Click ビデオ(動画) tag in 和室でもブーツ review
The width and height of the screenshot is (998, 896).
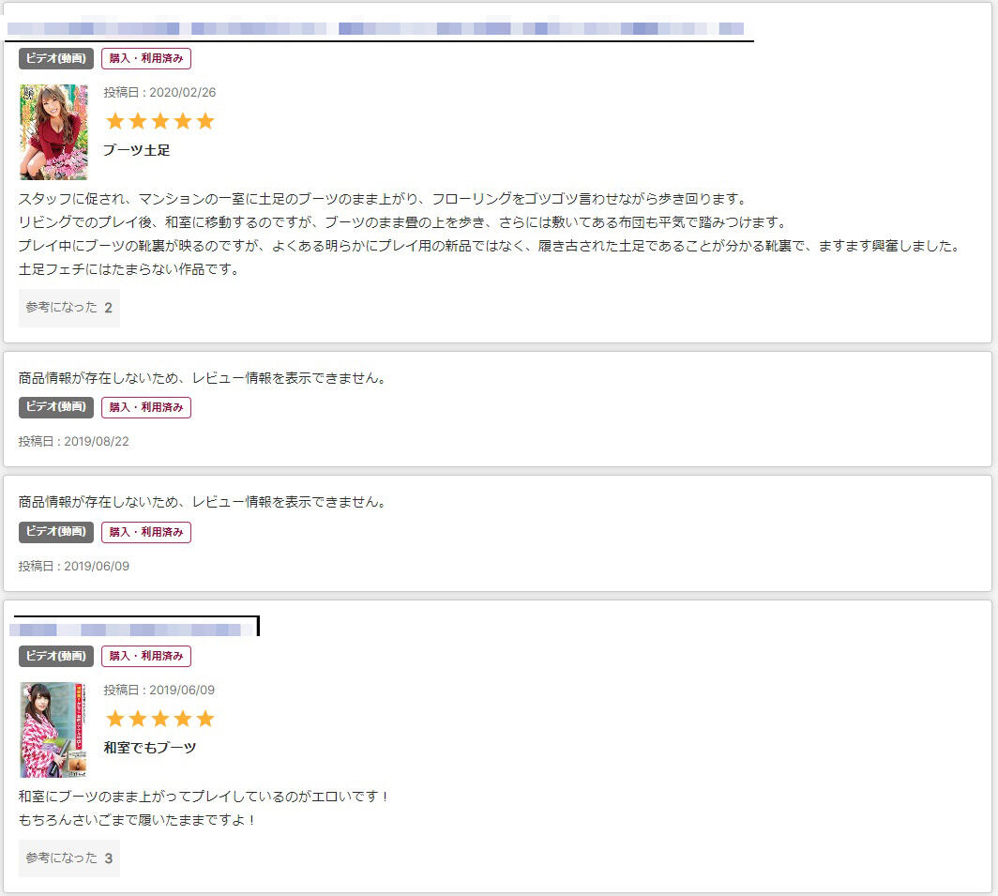[x=56, y=656]
